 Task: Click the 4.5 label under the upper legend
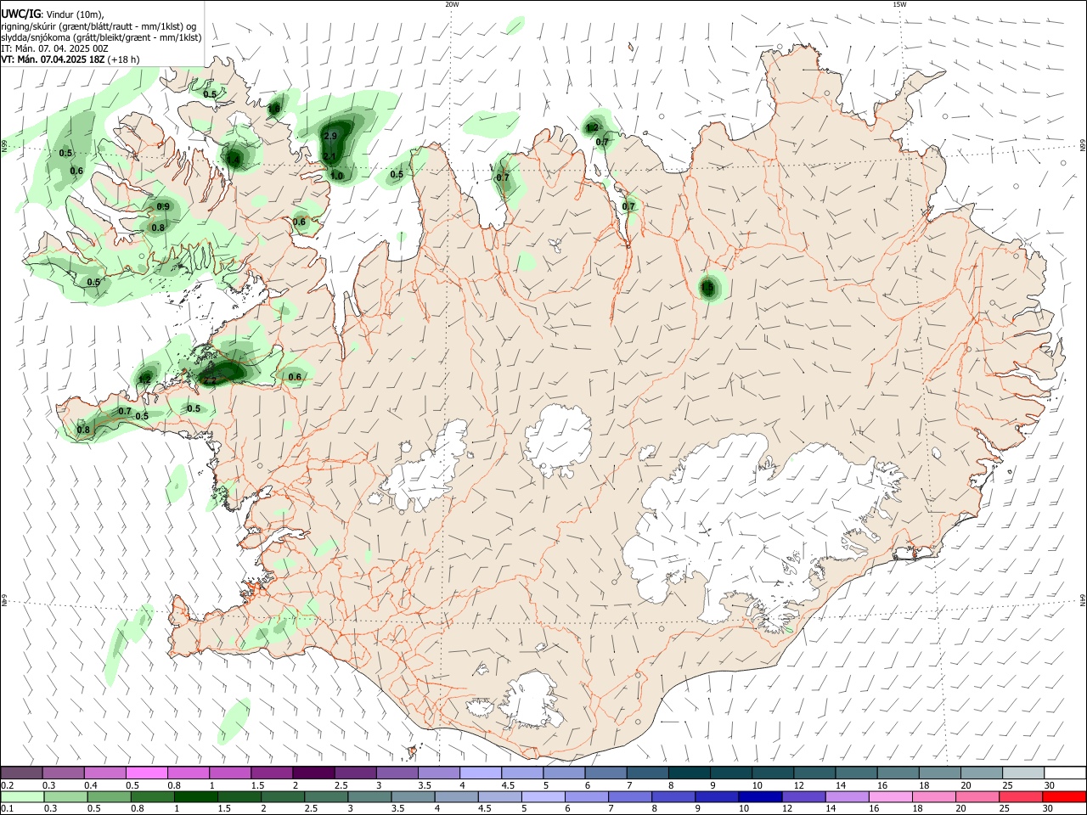coord(508,785)
